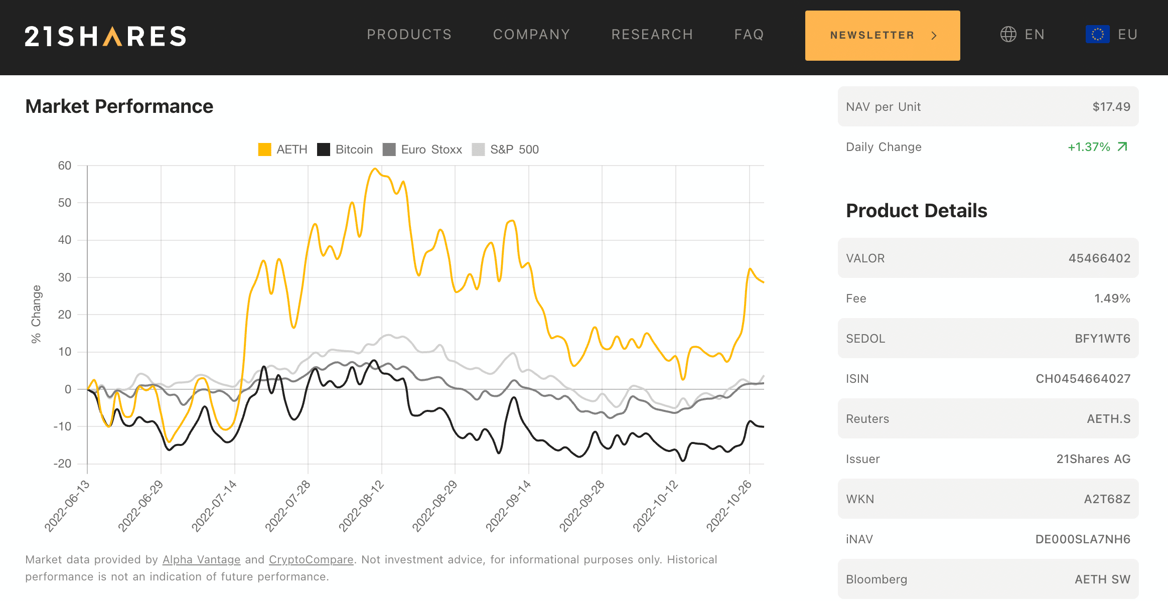Click the Daily Change label
1168x601 pixels.
(x=884, y=147)
